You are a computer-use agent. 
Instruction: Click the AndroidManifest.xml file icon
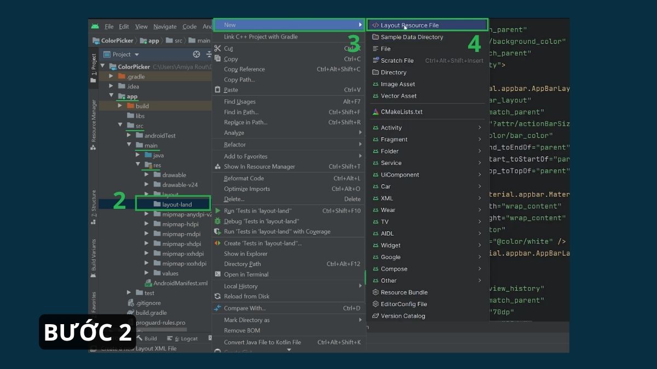(x=148, y=283)
